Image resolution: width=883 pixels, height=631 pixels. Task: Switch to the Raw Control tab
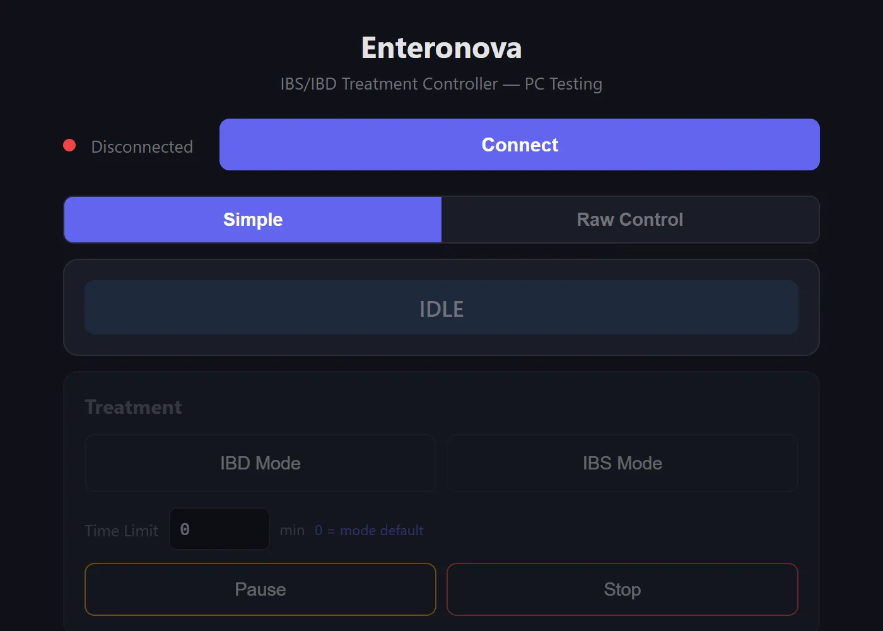(x=630, y=220)
